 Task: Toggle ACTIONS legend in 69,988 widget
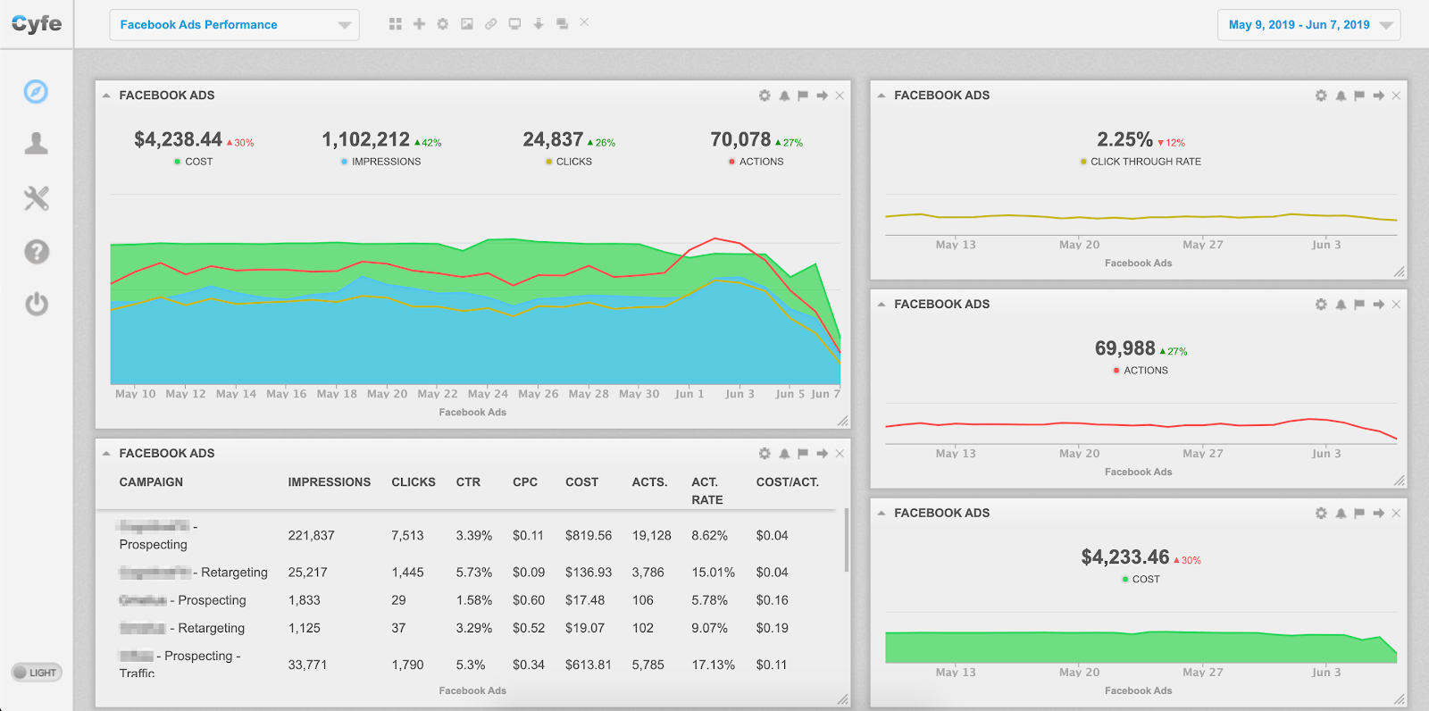[1141, 371]
